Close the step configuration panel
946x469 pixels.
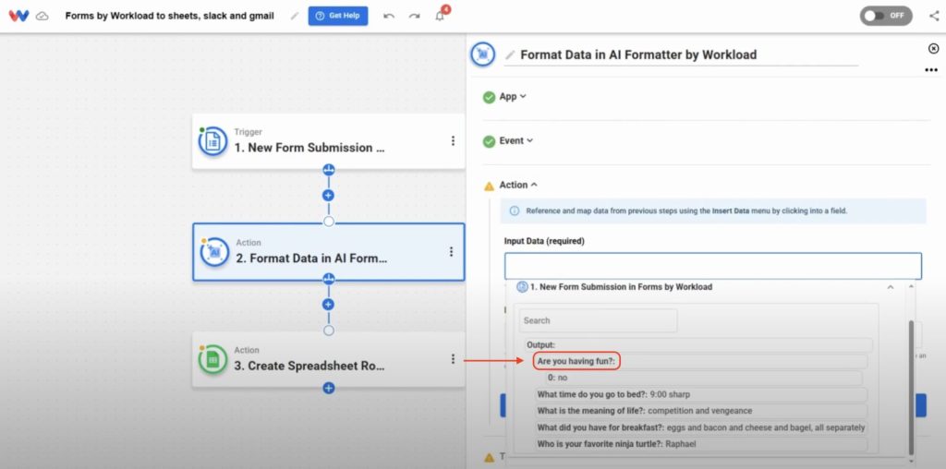tap(933, 49)
